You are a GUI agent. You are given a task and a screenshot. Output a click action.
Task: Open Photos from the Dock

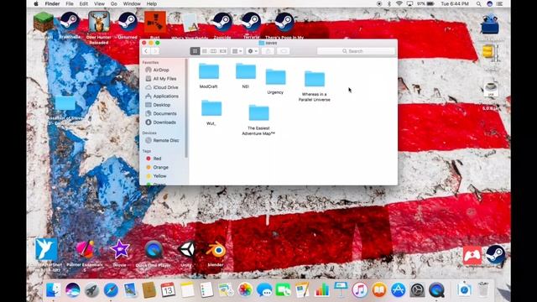tap(245, 290)
